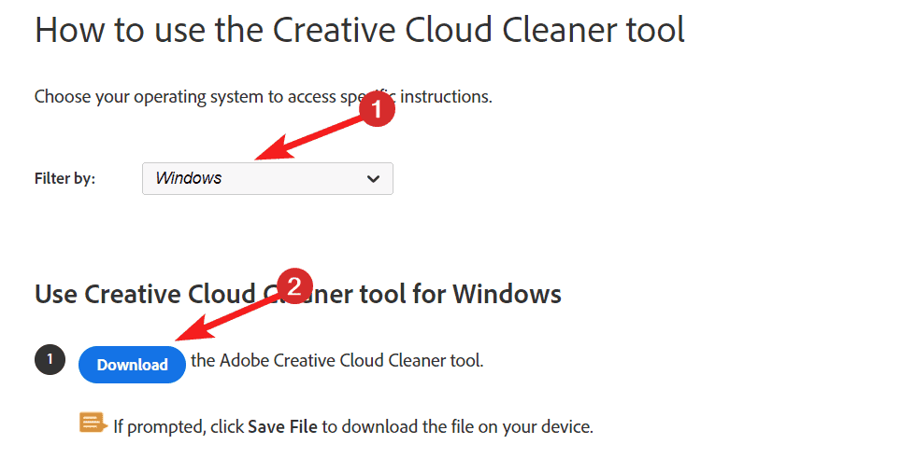Click the italic "Windows" text in the dropdown

[x=188, y=178]
